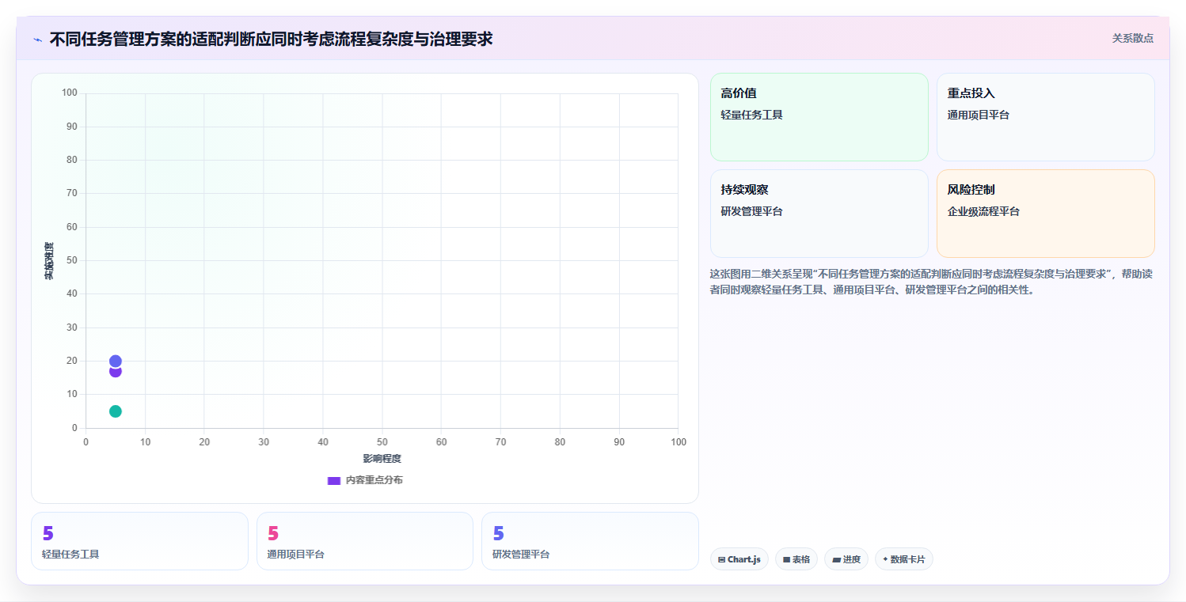The image size is (1186, 602).
Task: Click the 内容重点分布 legend label
Action: coord(374,480)
